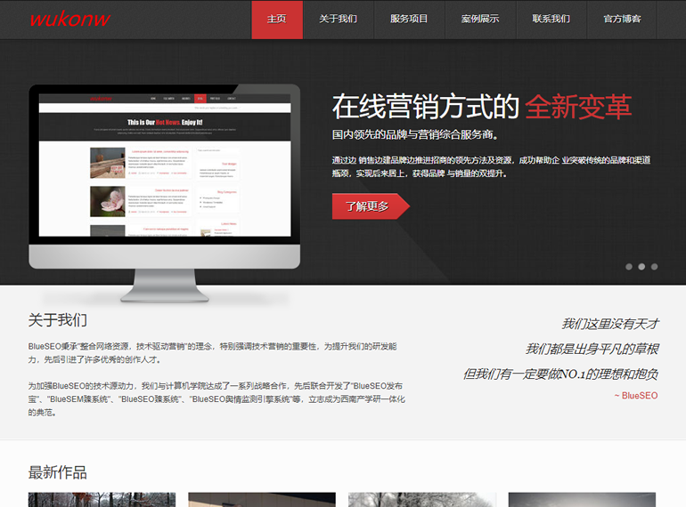Click the red ~ BlueSEO signature text
The height and width of the screenshot is (507, 686).
pyautogui.click(x=636, y=395)
